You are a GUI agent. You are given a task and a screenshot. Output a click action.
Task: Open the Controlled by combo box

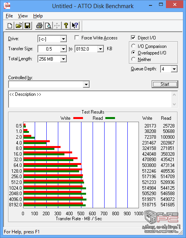tap(49, 84)
